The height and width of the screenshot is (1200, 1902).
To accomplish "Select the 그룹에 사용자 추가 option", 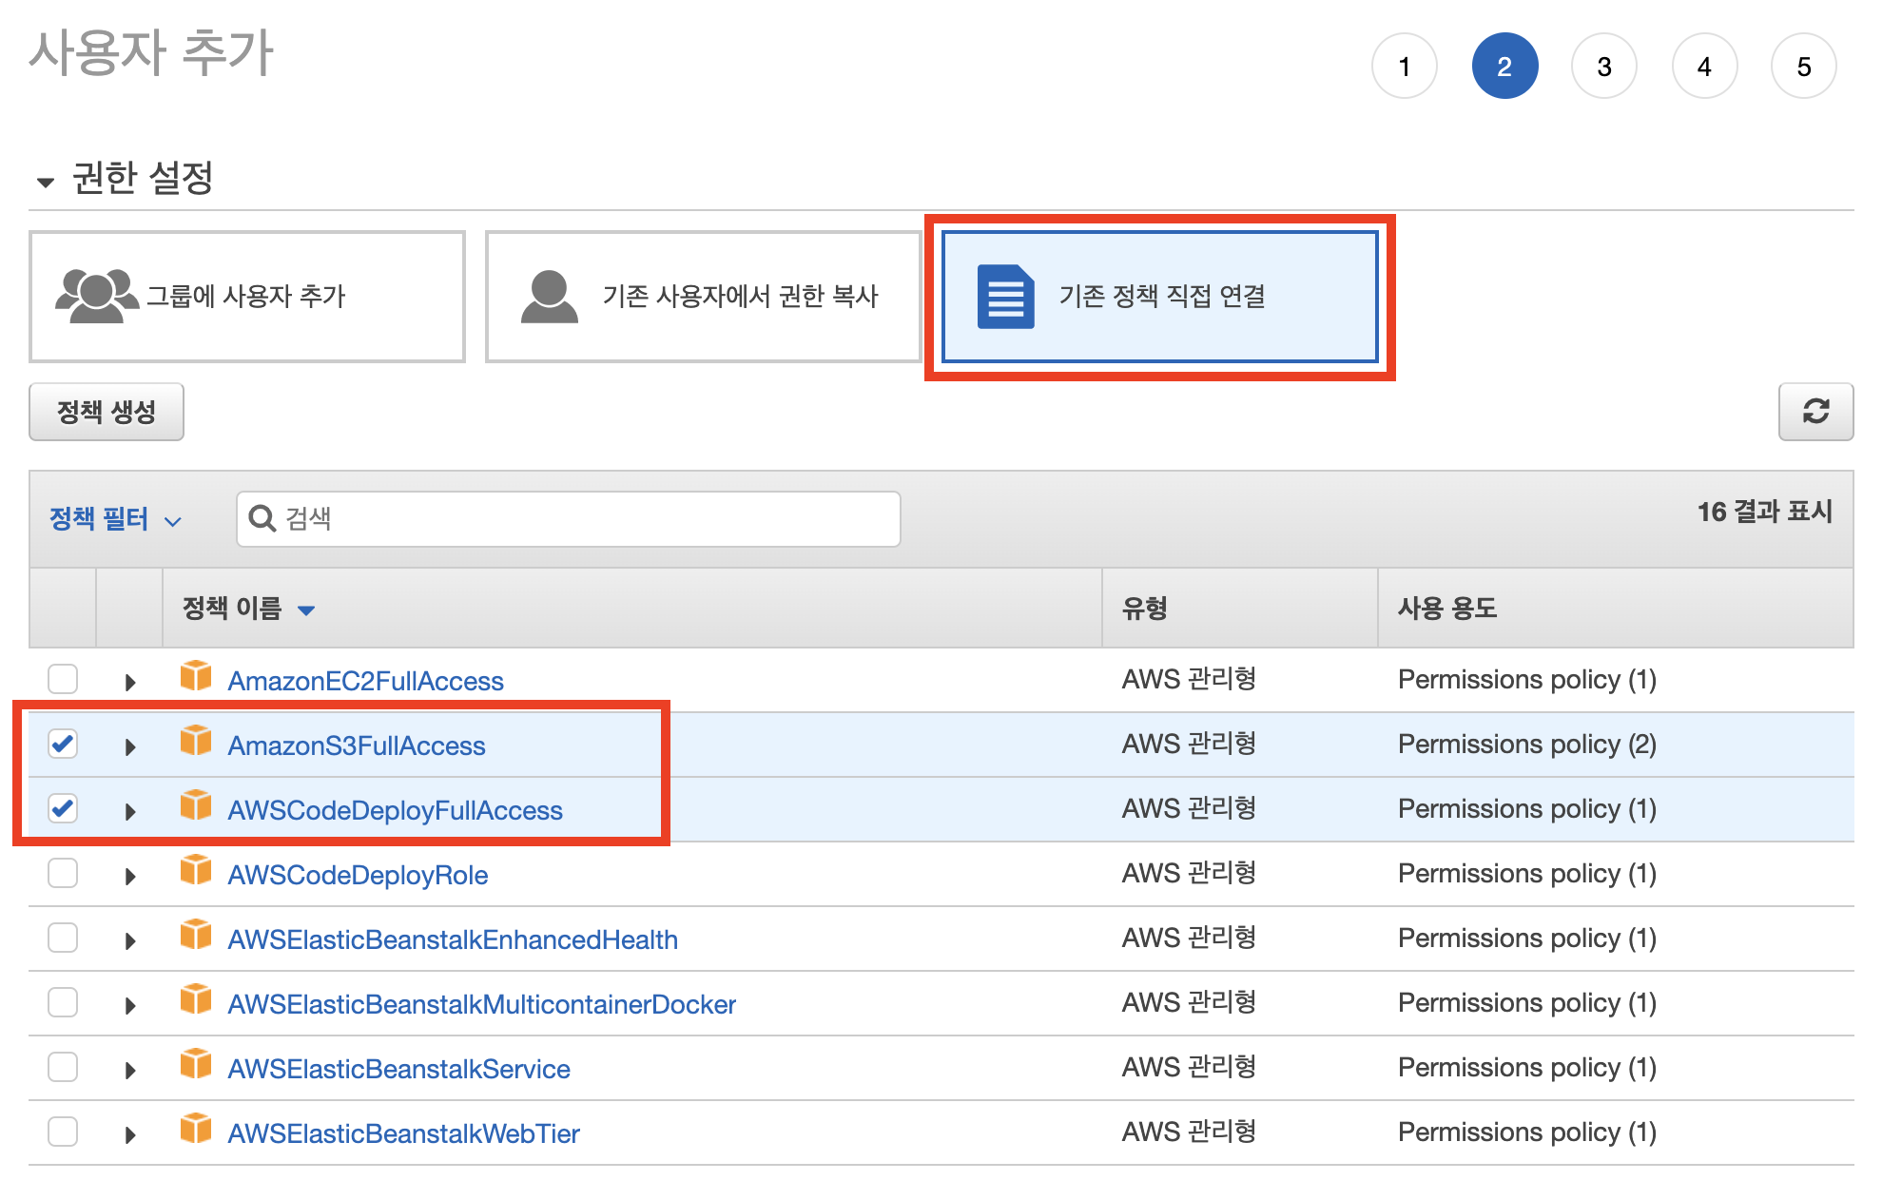I will pyautogui.click(x=247, y=297).
